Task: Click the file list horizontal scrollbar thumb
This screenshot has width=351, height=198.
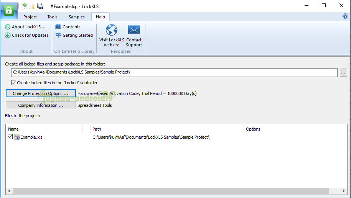Action: point(171,191)
